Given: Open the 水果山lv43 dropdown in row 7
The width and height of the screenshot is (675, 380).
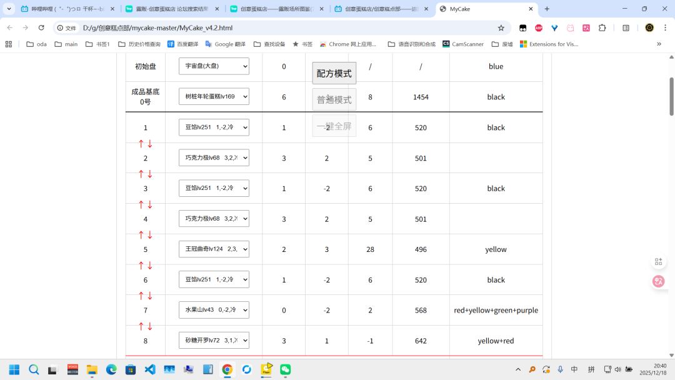Looking at the screenshot, I should 214,310.
